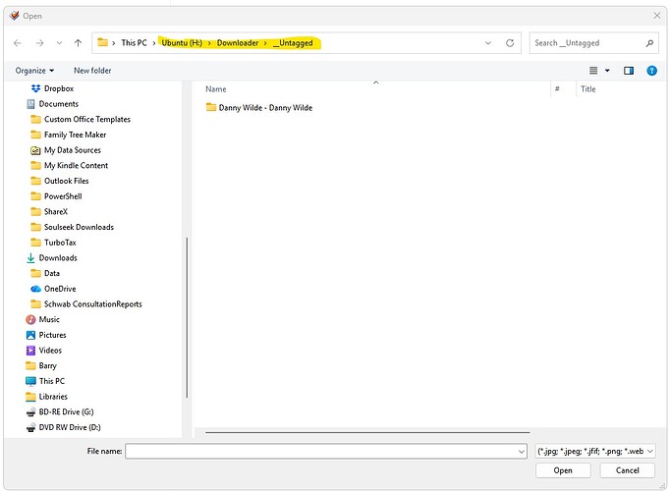Select Ubuntu (H:) in the address path
Viewport: 669px width, 491px height.
[182, 42]
